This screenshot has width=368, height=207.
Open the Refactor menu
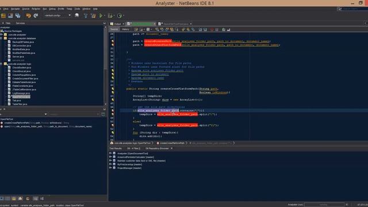[36, 9]
